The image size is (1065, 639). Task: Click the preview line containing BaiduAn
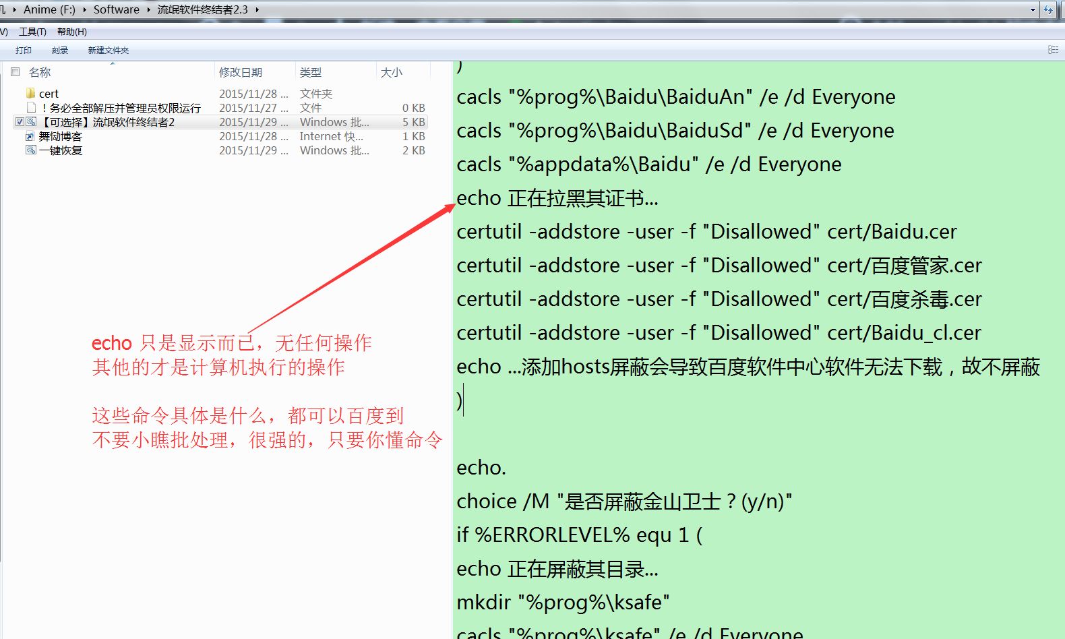tap(676, 97)
